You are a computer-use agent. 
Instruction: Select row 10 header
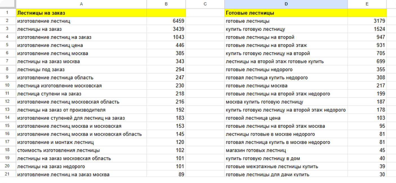click(7, 85)
